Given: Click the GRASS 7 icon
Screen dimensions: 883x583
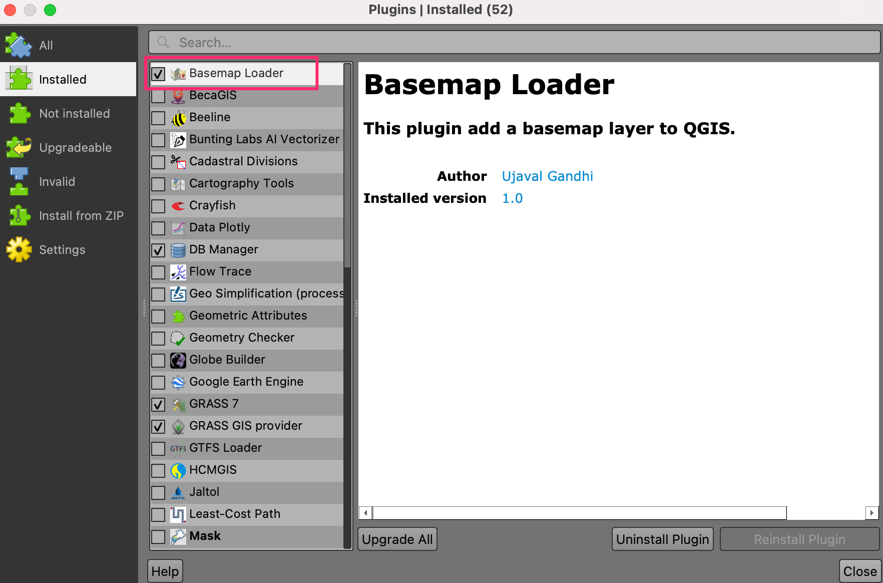Looking at the screenshot, I should [178, 404].
